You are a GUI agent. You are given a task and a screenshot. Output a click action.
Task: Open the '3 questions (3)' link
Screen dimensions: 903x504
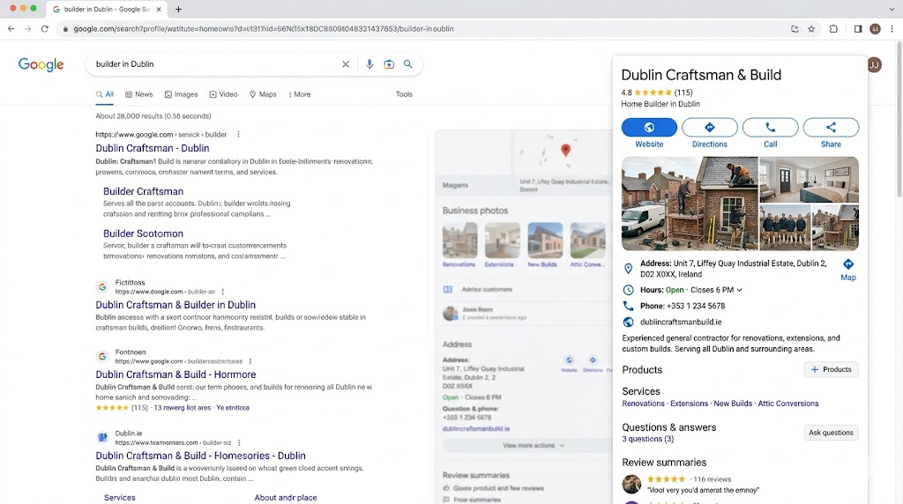pos(648,439)
